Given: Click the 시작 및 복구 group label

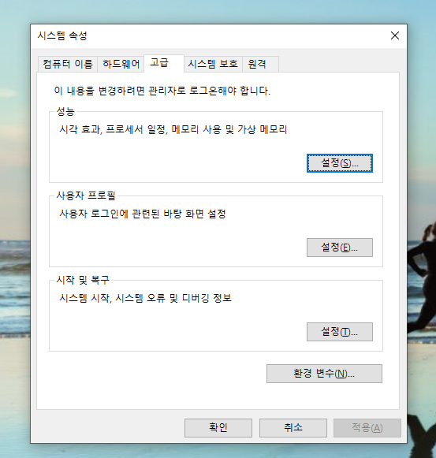Looking at the screenshot, I should click(83, 280).
